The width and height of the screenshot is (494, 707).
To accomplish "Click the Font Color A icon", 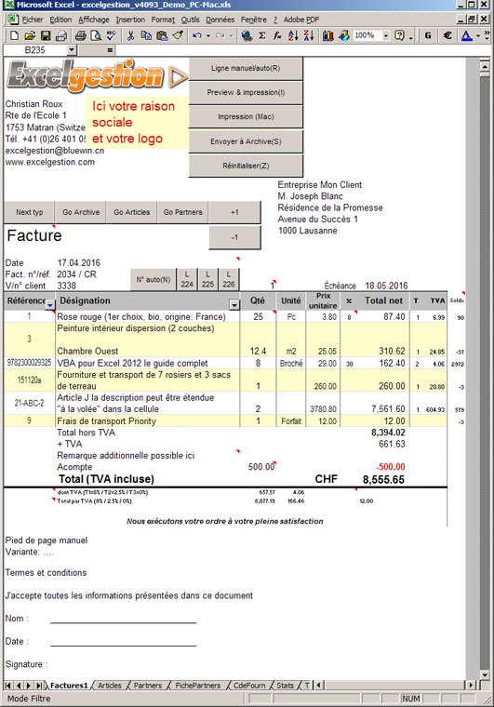I will pyautogui.click(x=466, y=35).
